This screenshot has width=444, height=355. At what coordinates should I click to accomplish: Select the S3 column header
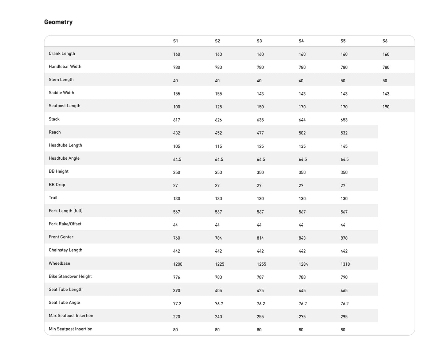[259, 41]
